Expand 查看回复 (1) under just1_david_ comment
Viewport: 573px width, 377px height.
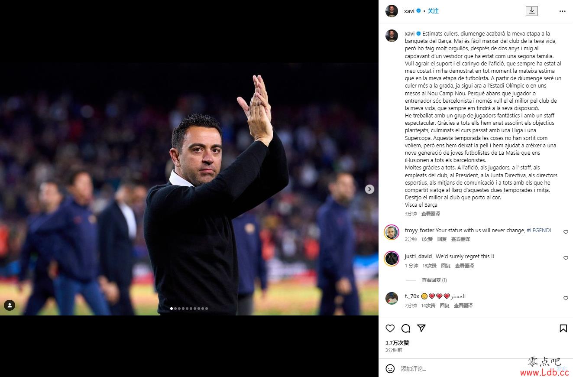pos(434,280)
